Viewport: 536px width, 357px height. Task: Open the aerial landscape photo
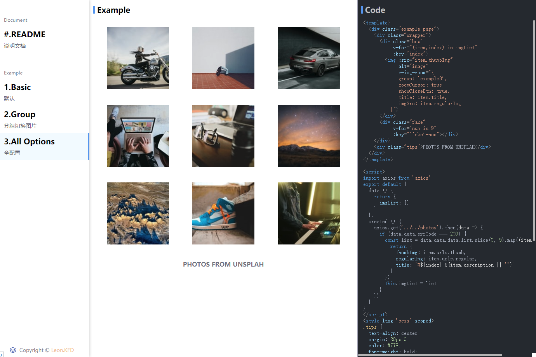click(x=138, y=213)
